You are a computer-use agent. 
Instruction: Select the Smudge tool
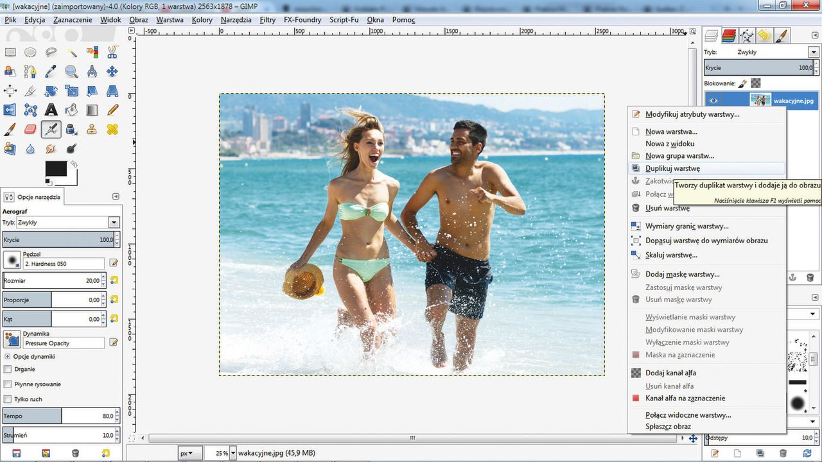[x=51, y=149]
